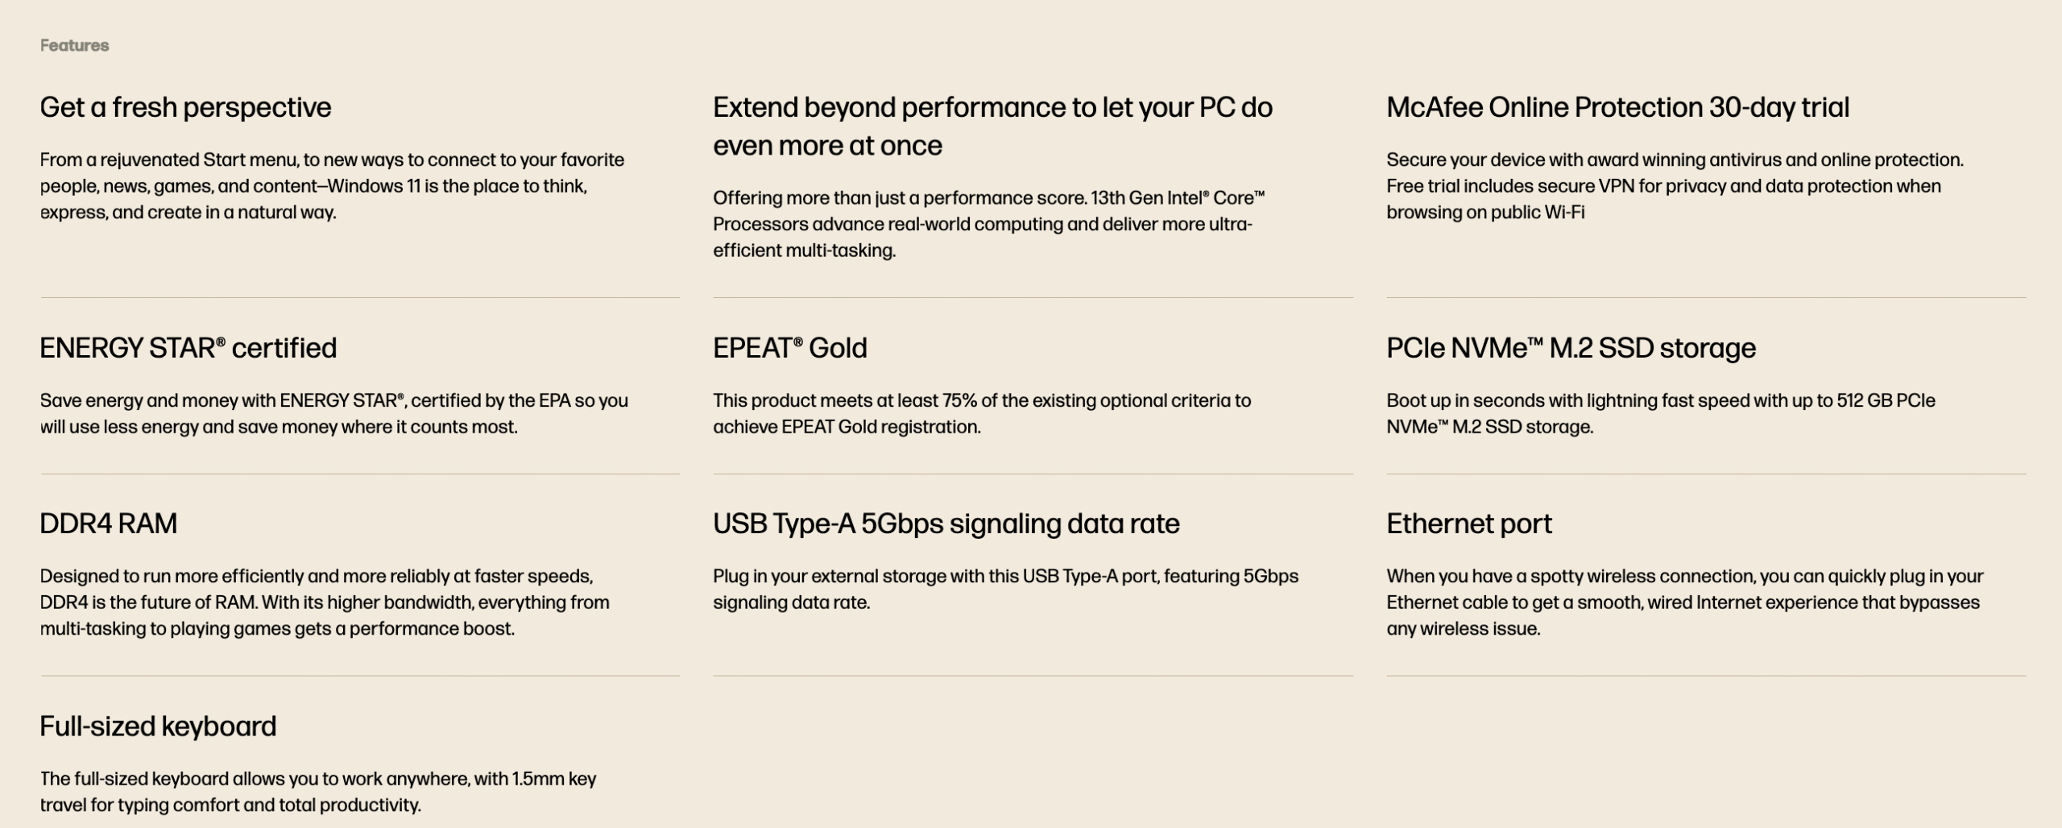Select the 13th Gen Intel Core description text

[989, 224]
